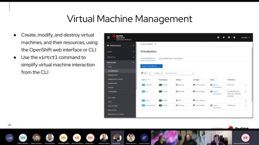Click the Search by name input field
The width and height of the screenshot is (259, 145).
coord(179,73)
